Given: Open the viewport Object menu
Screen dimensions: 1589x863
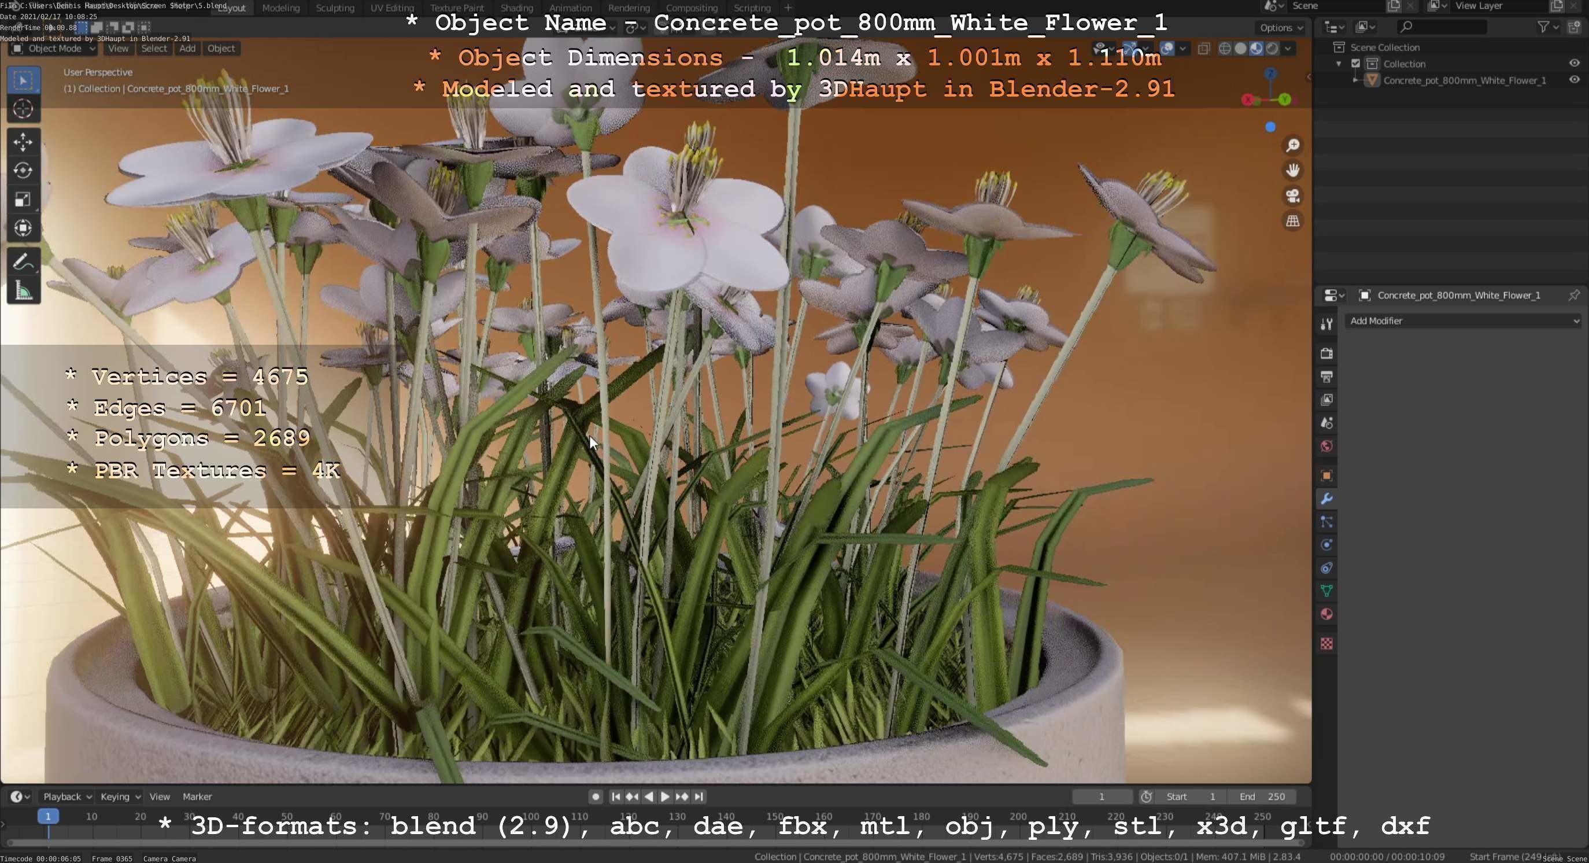Looking at the screenshot, I should tap(221, 49).
